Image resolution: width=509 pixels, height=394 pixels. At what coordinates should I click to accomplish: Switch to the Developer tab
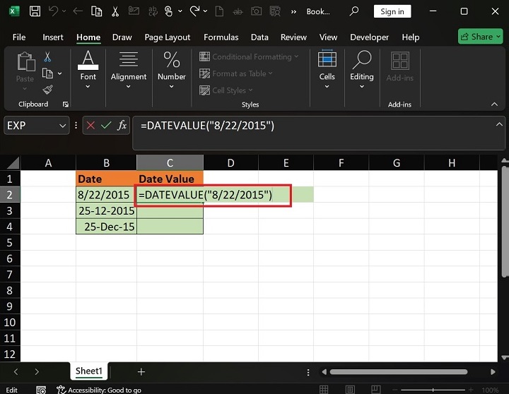tap(369, 37)
